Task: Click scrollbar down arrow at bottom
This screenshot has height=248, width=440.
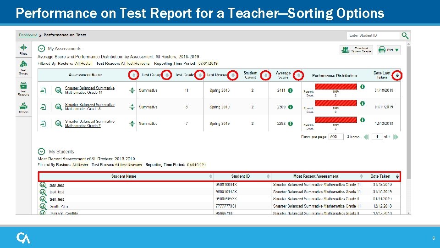Action: click(408, 213)
